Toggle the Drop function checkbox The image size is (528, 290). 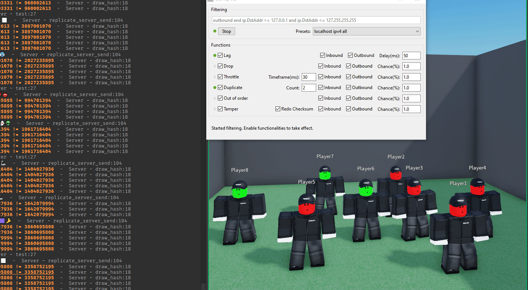click(220, 66)
